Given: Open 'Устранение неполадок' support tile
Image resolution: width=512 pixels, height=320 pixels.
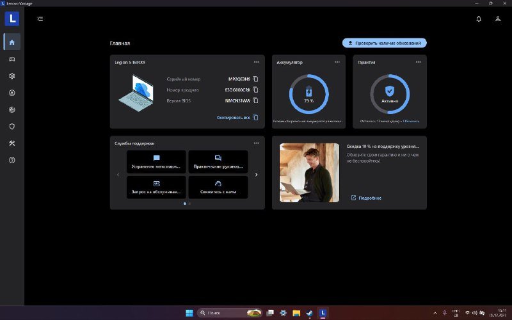Looking at the screenshot, I should tap(156, 162).
